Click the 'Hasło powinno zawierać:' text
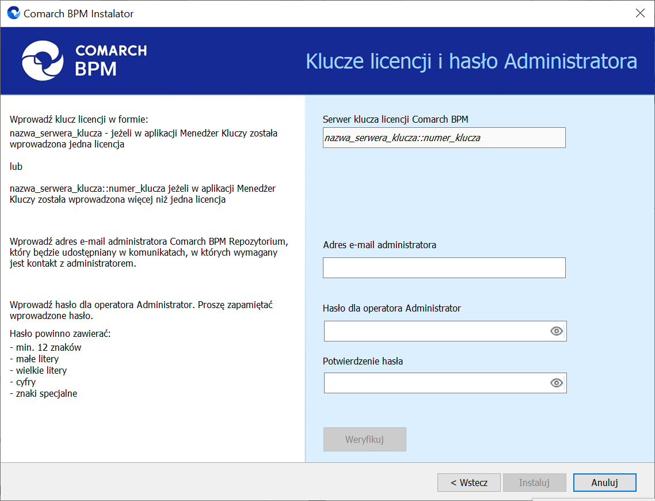This screenshot has width=655, height=501. point(60,333)
